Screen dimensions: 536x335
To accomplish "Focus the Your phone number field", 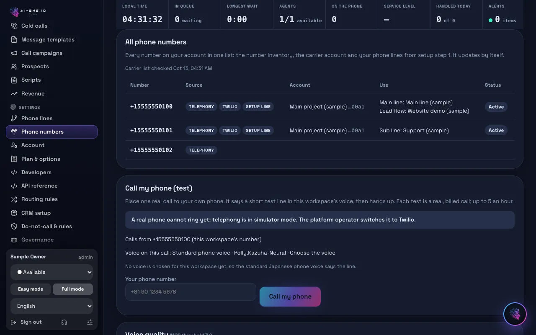I will pyautogui.click(x=191, y=292).
